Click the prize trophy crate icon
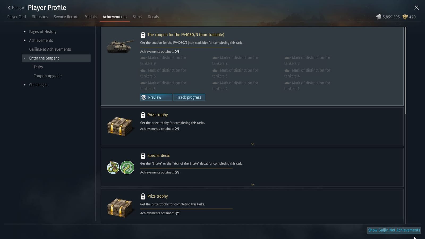The image size is (425, 239). (120, 126)
